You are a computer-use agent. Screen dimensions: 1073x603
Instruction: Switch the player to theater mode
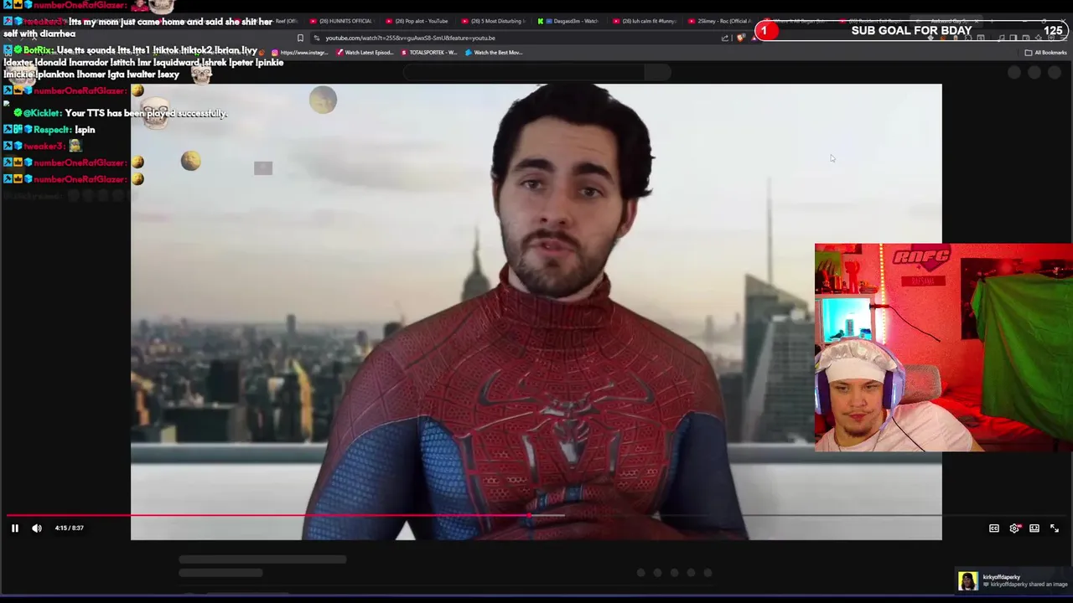click(x=1034, y=528)
